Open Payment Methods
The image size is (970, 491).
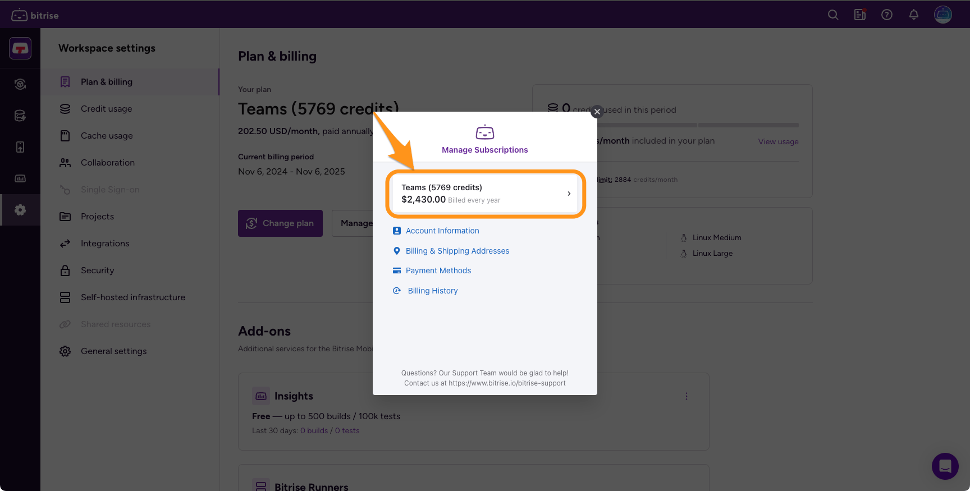438,270
